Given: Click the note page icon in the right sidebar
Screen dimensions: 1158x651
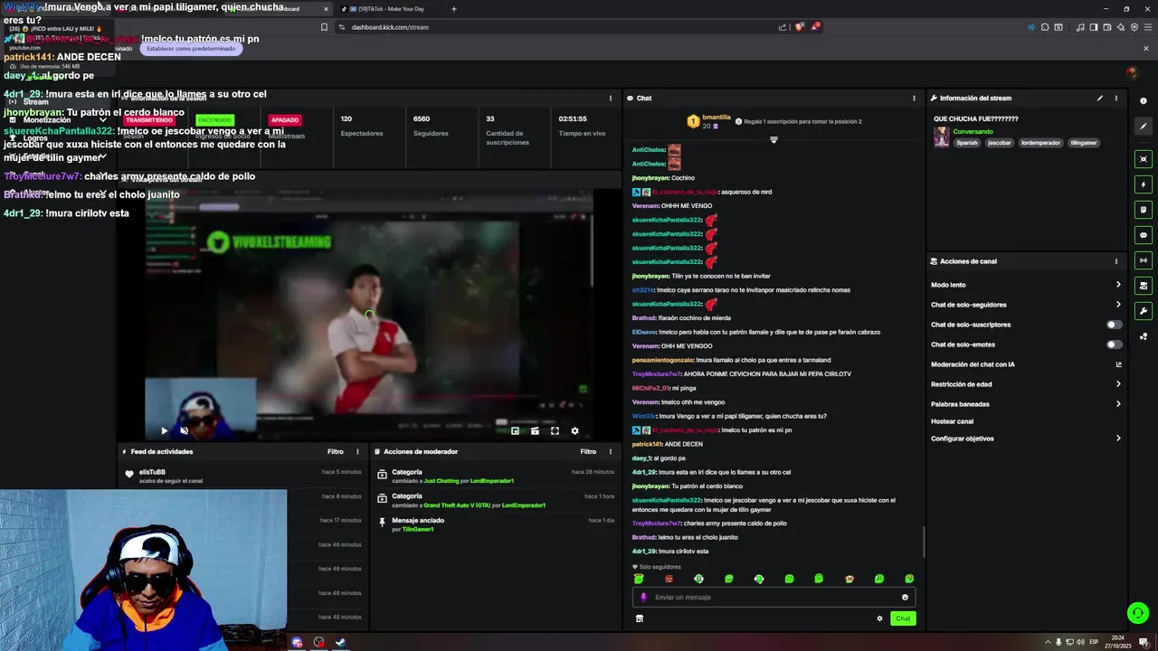Looking at the screenshot, I should (1144, 210).
